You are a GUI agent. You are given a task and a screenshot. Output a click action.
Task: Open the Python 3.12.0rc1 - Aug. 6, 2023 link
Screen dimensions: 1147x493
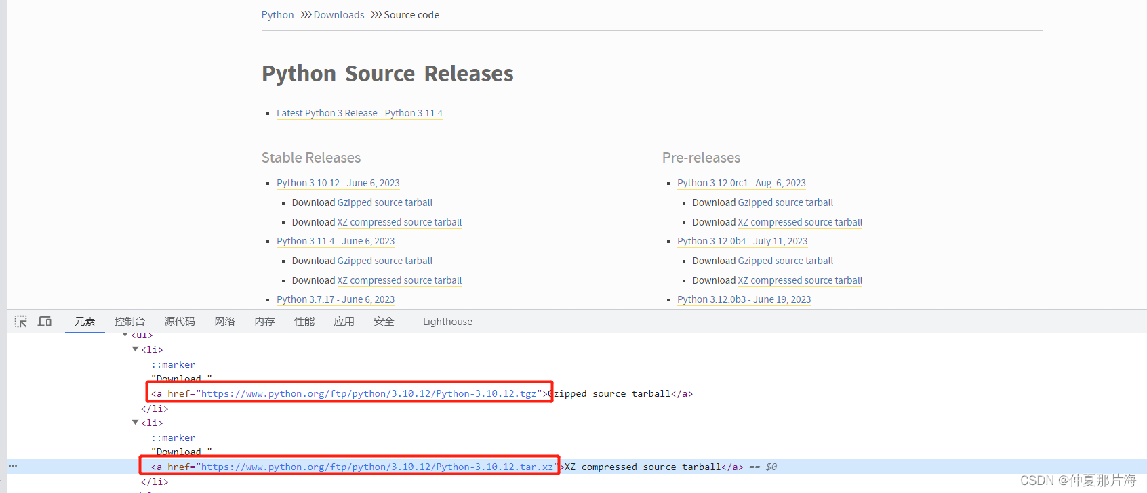742,183
